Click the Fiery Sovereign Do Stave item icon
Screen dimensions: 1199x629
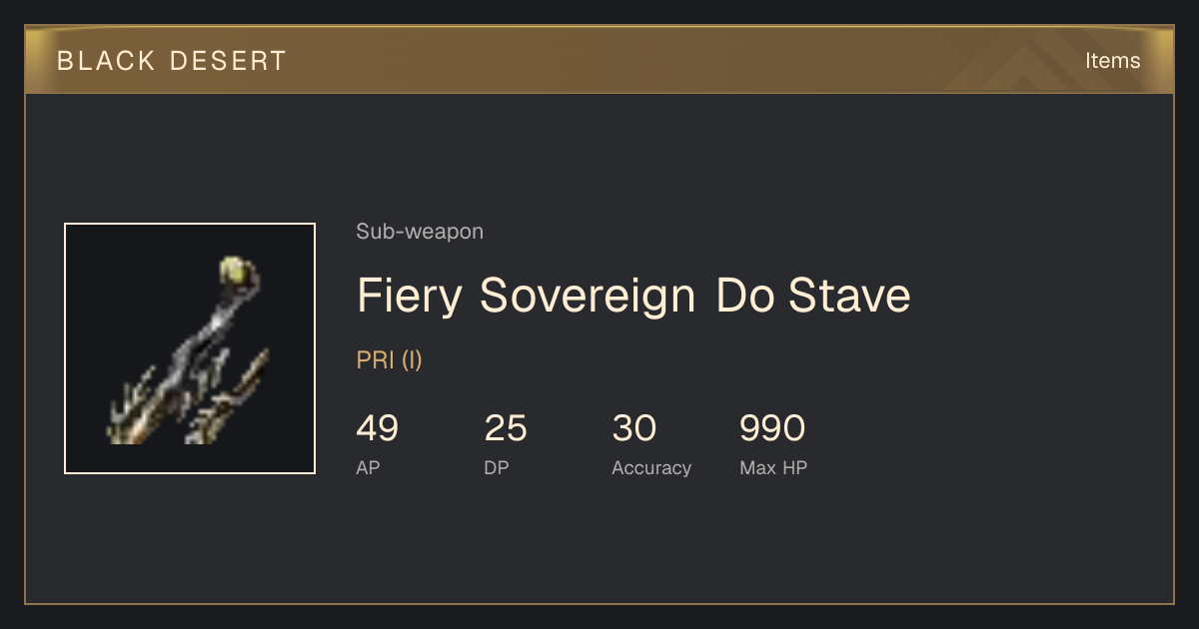(x=190, y=348)
